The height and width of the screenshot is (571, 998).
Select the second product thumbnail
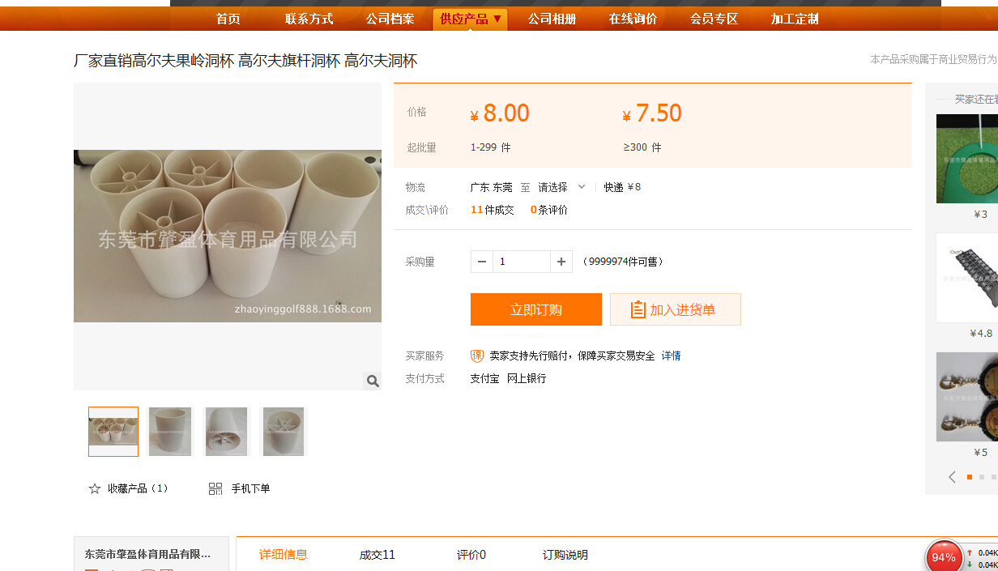point(170,432)
